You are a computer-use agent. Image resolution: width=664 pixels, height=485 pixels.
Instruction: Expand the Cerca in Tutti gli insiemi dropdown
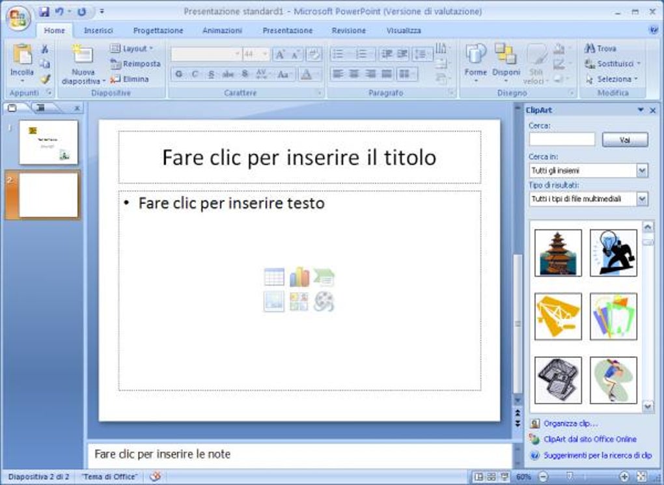(x=642, y=171)
